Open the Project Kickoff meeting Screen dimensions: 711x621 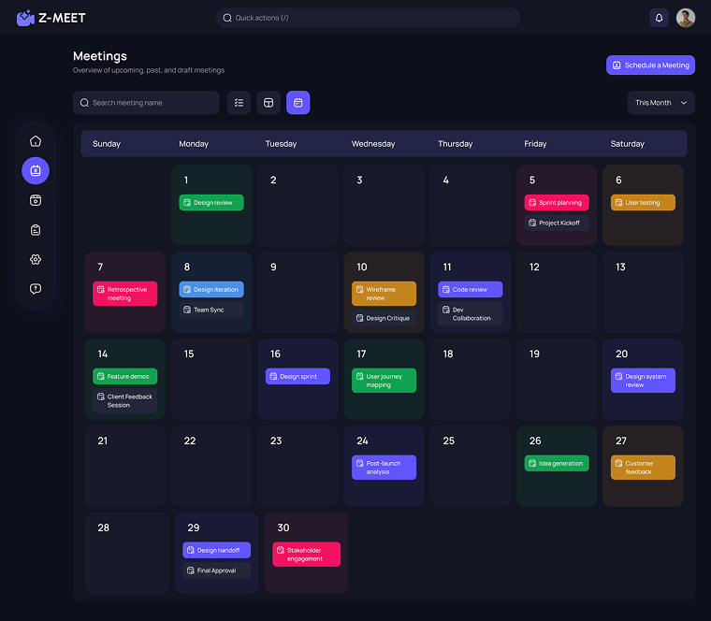coord(557,223)
